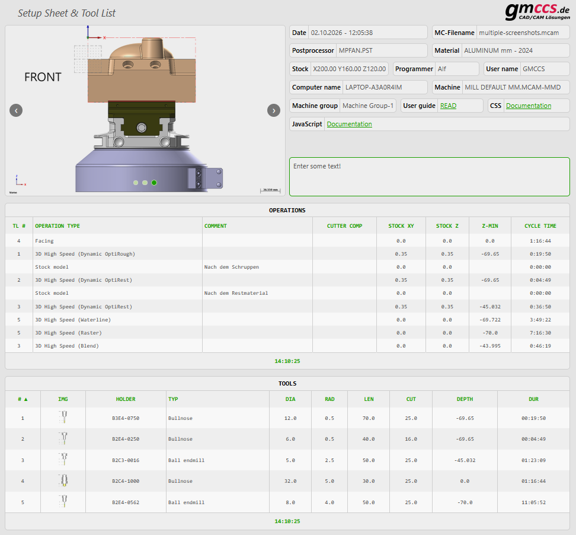The height and width of the screenshot is (535, 576).
Task: Open the gmccs.de logo
Action: pyautogui.click(x=537, y=12)
